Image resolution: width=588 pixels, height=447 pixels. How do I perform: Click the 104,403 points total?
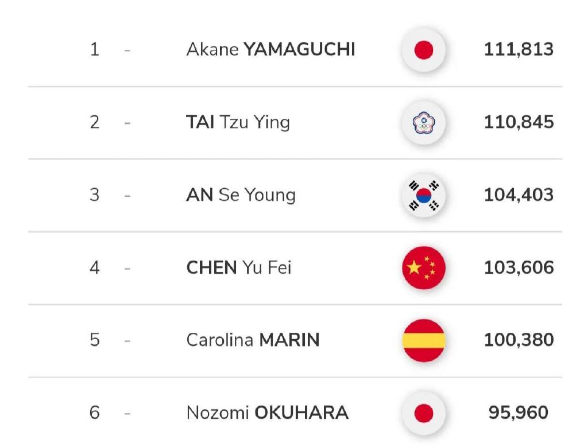pos(519,195)
